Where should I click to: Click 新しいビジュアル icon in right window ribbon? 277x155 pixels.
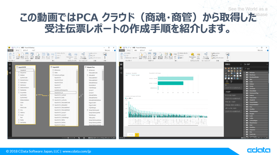point(171,56)
